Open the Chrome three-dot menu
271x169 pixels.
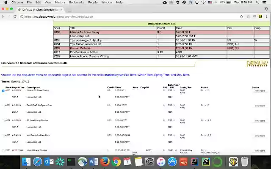(x=266, y=16)
